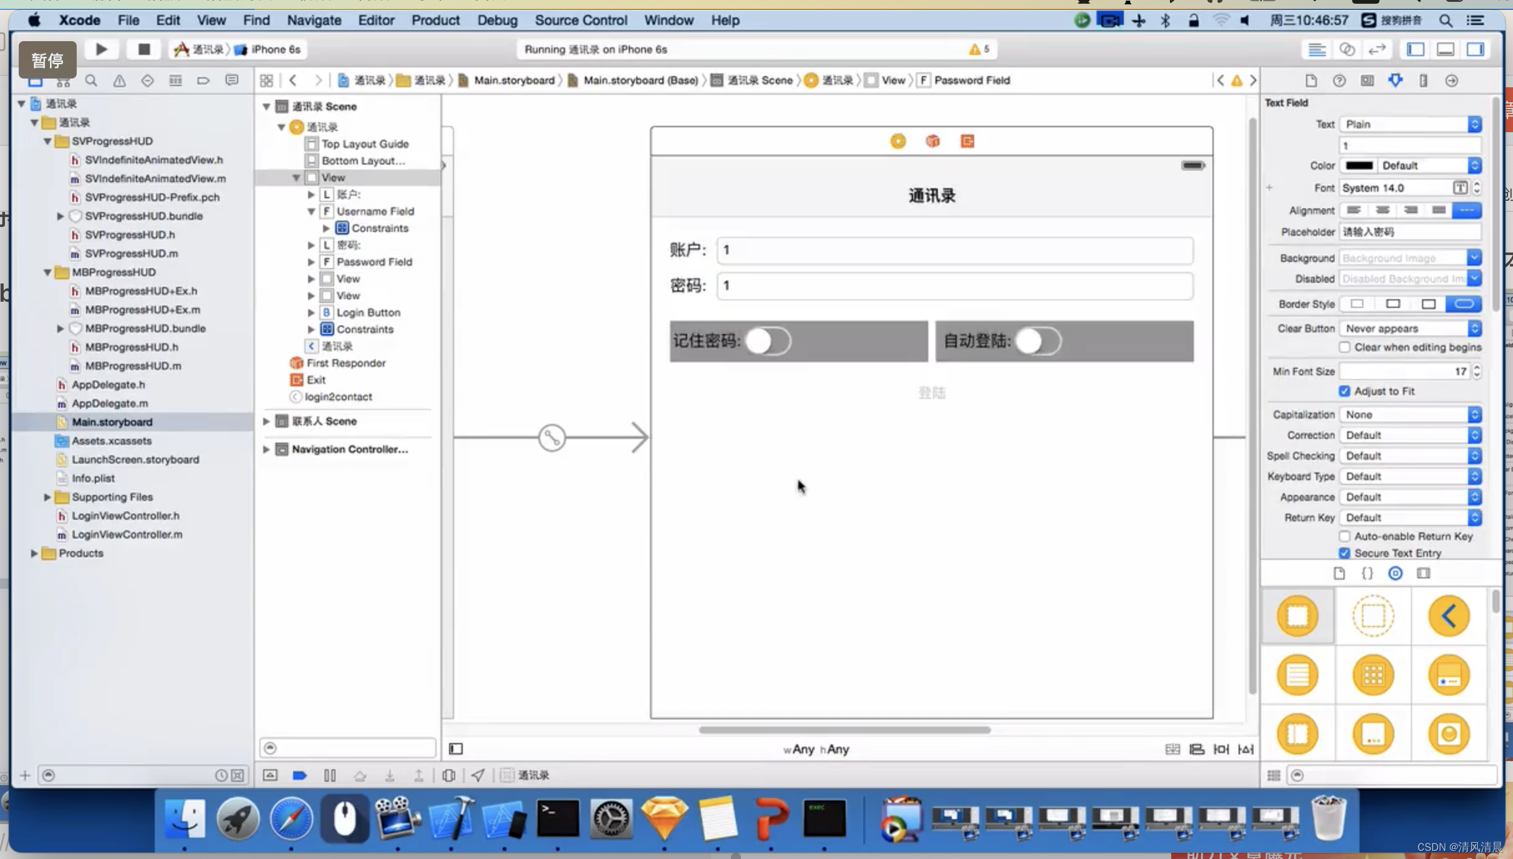The width and height of the screenshot is (1513, 859).
Task: Click the Inspectors panel toggle icon
Action: click(1477, 49)
